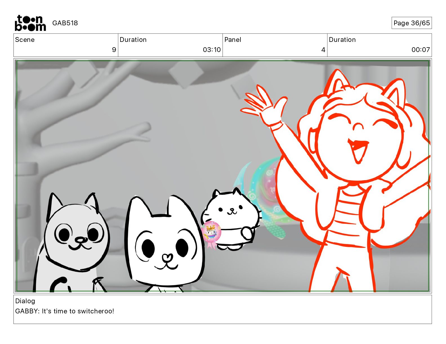The image size is (446, 344).
Task: Select the GAB518 project title text
Action: tap(65, 23)
